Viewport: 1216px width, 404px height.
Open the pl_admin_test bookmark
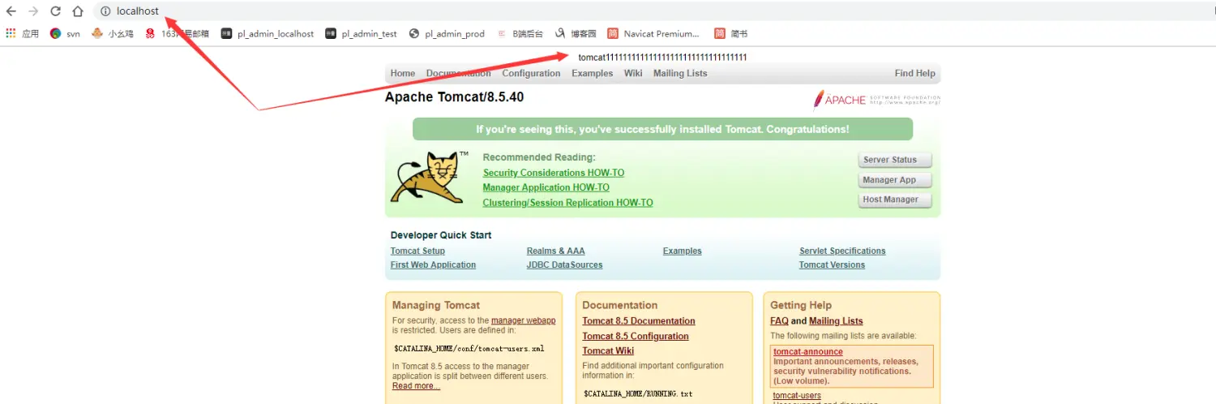(x=362, y=34)
